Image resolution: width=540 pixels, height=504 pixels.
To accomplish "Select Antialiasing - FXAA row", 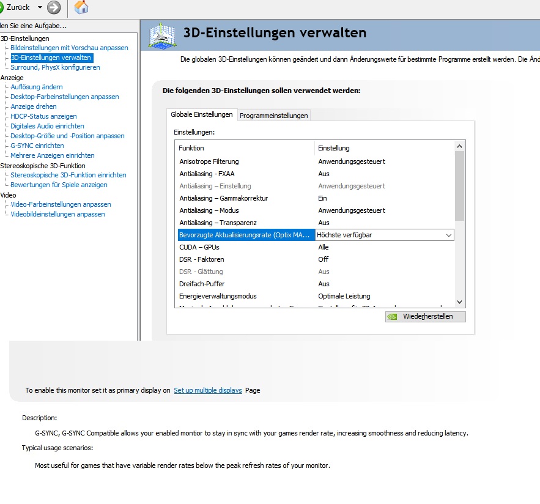I will point(316,174).
